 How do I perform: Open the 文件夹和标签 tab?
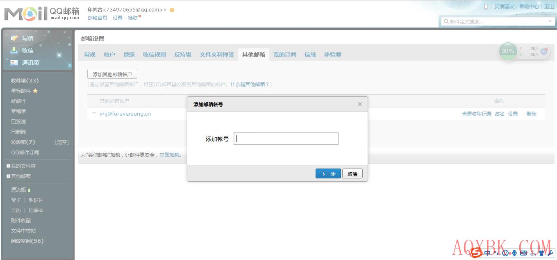(x=217, y=55)
